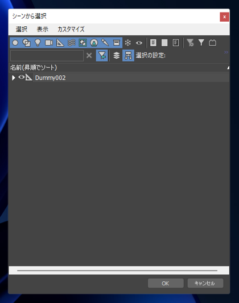The height and width of the screenshot is (303, 239).
Task: Expand the toolbar overflow chevron
Action: pos(226,52)
